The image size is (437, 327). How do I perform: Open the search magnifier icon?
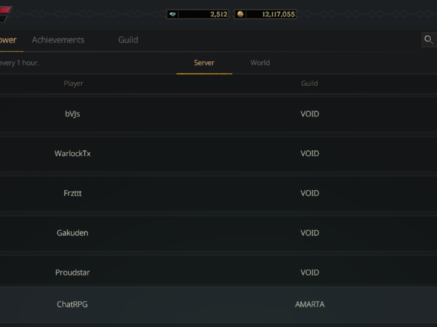[x=429, y=40]
